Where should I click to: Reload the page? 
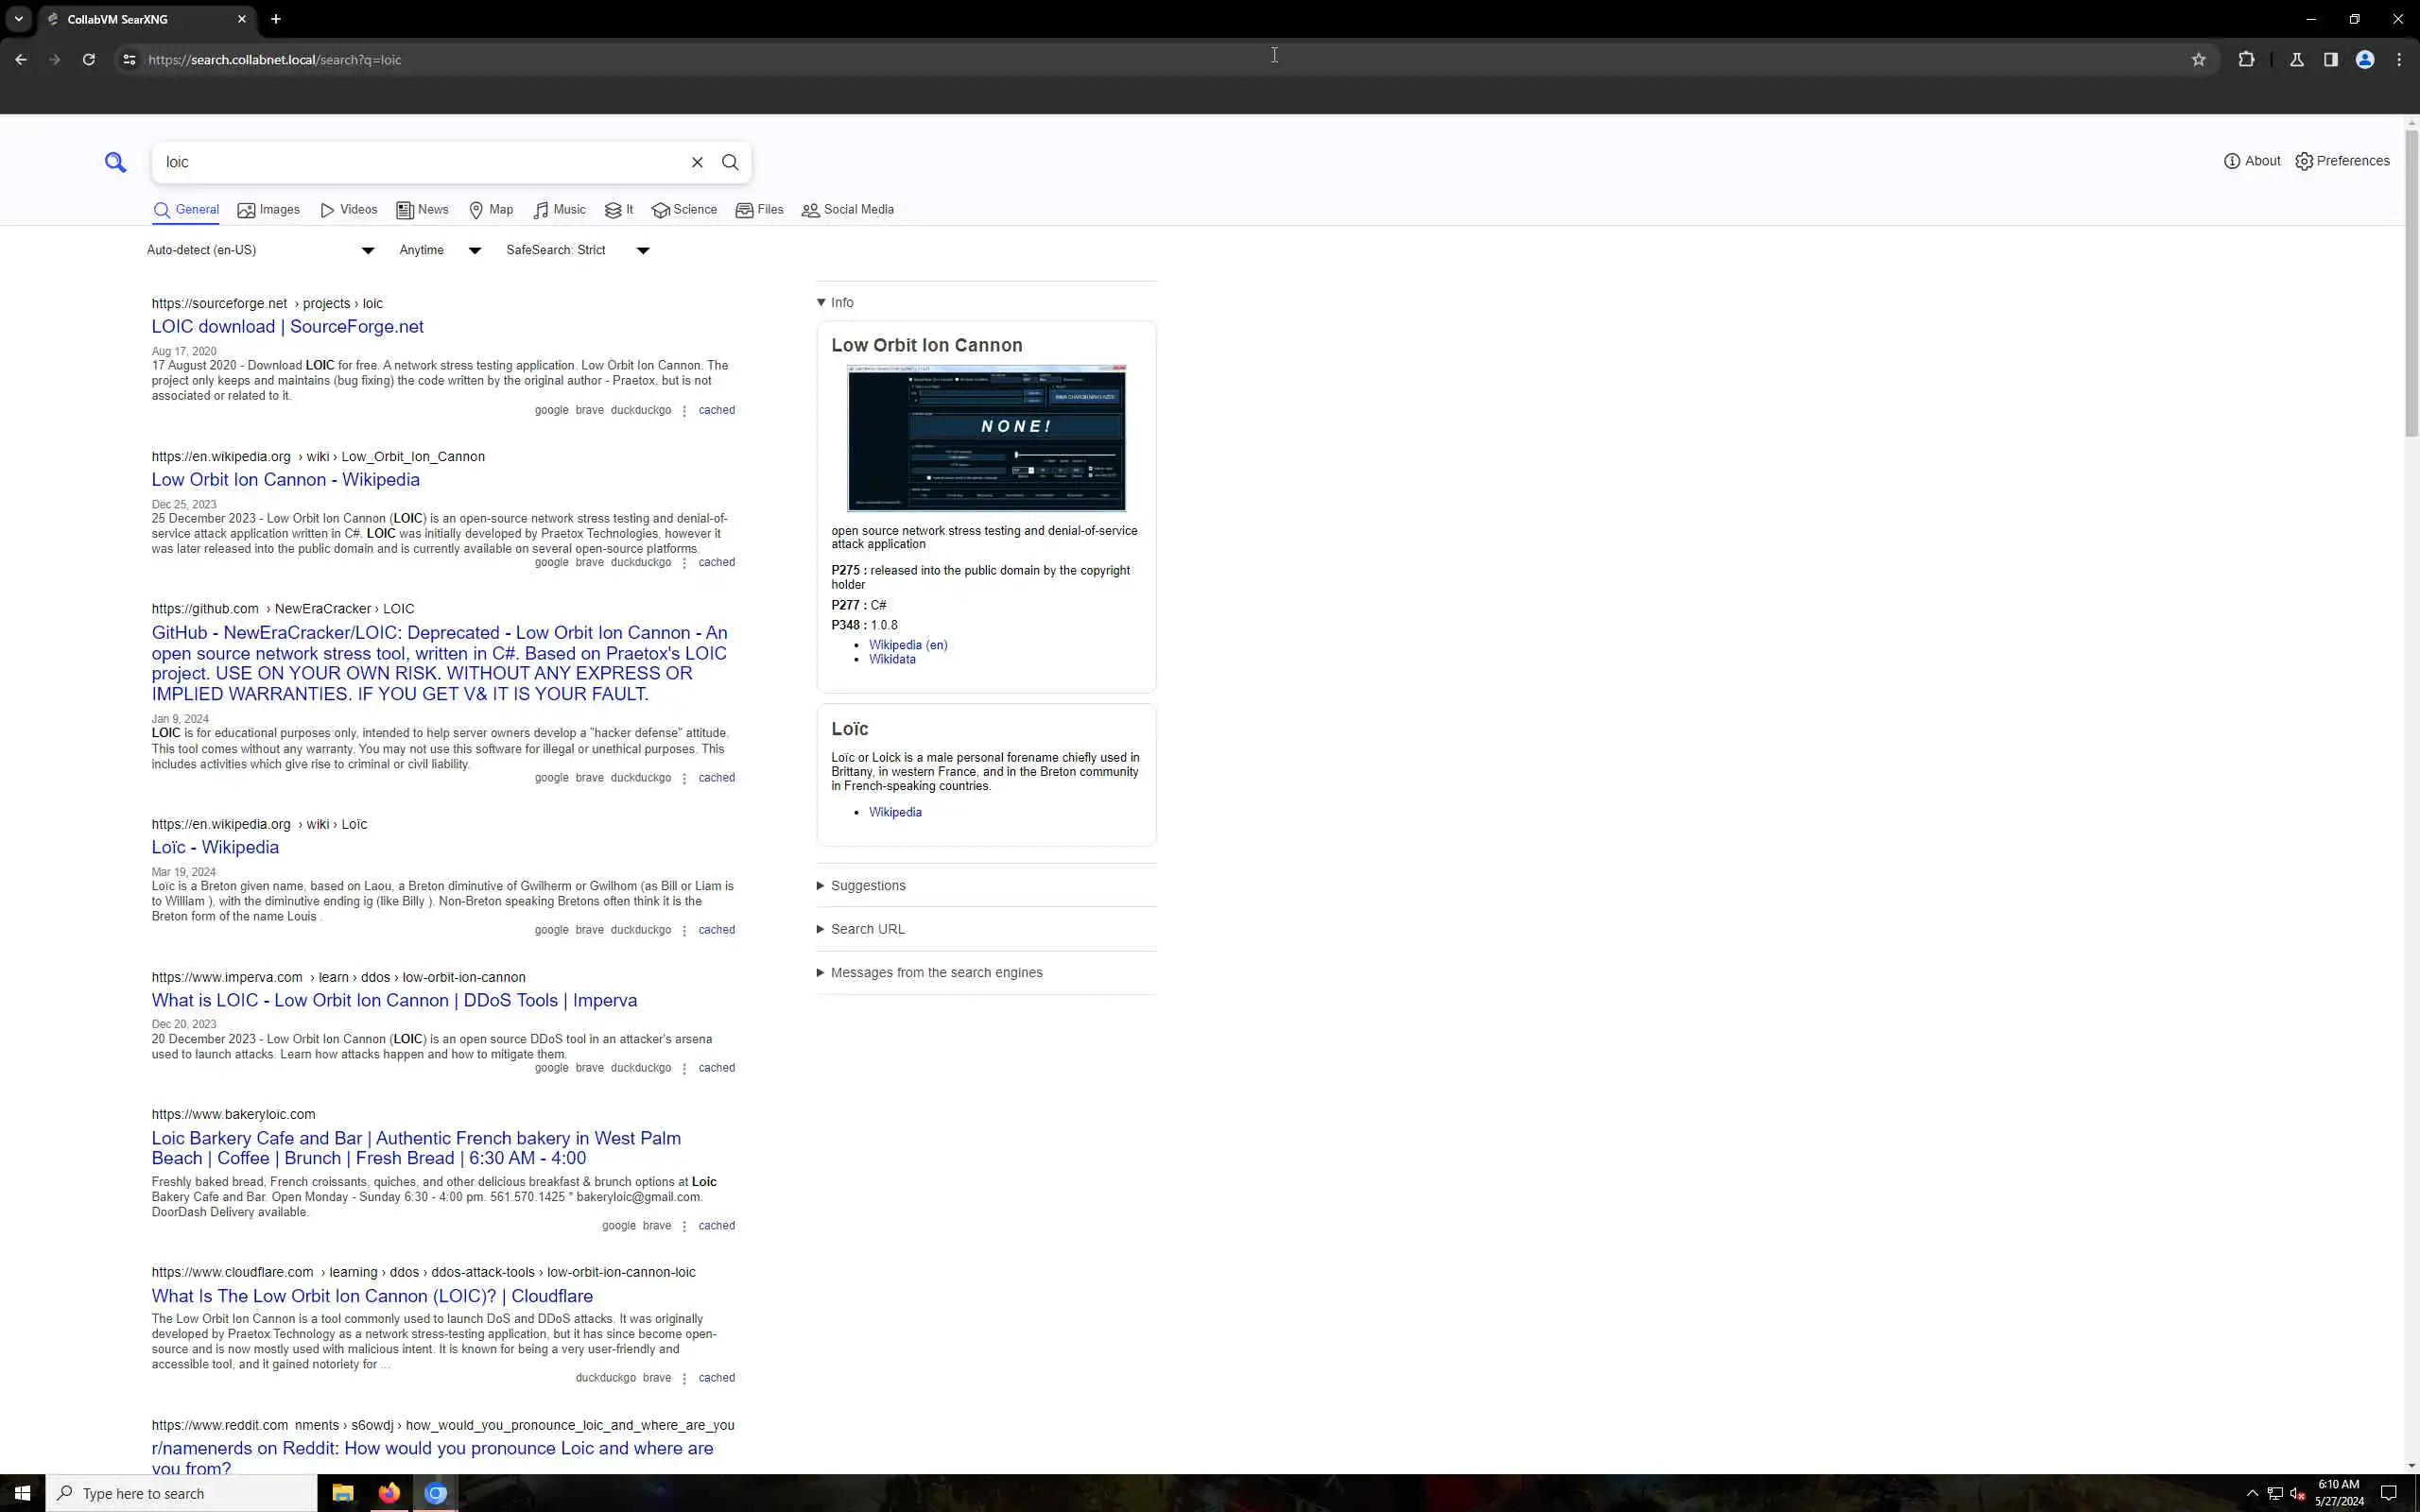tap(88, 60)
